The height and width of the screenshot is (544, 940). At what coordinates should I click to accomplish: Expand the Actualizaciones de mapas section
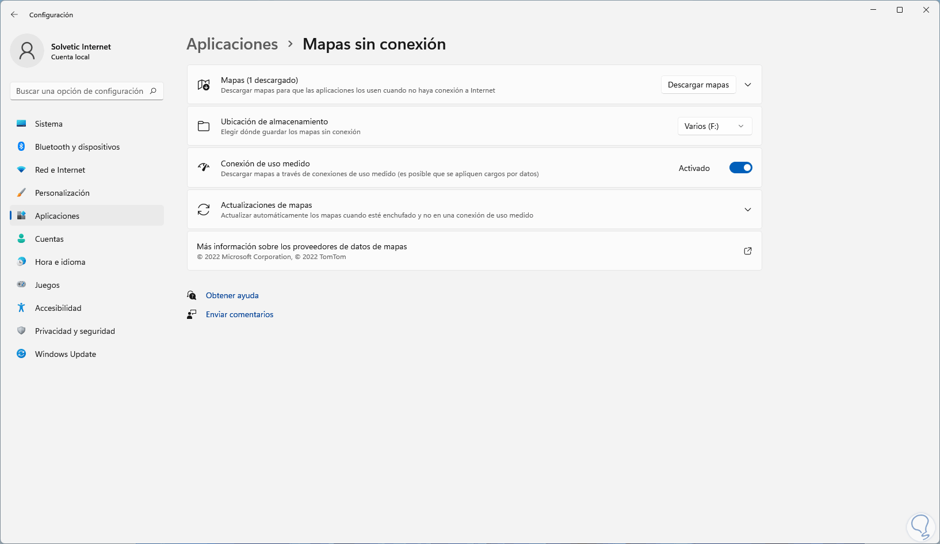pyautogui.click(x=748, y=210)
